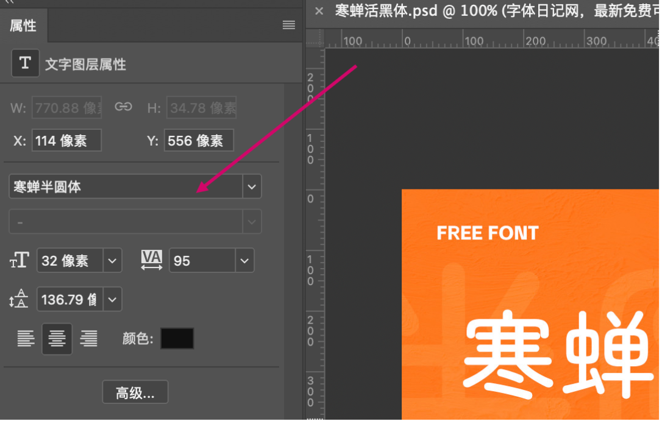Click the font size icon
662x421 pixels.
19,260
